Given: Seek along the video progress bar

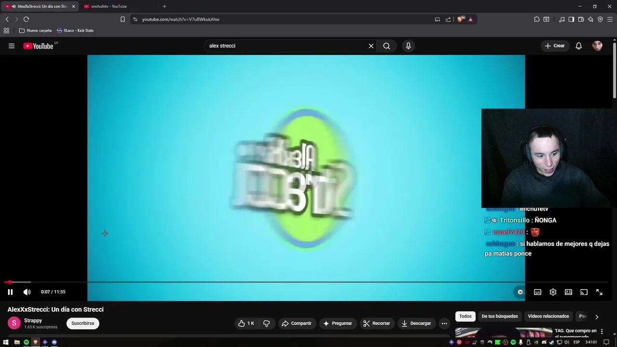Looking at the screenshot, I should coord(306,282).
